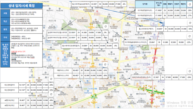Click the refresh icon in the 단지명 header row

coord(190,4)
